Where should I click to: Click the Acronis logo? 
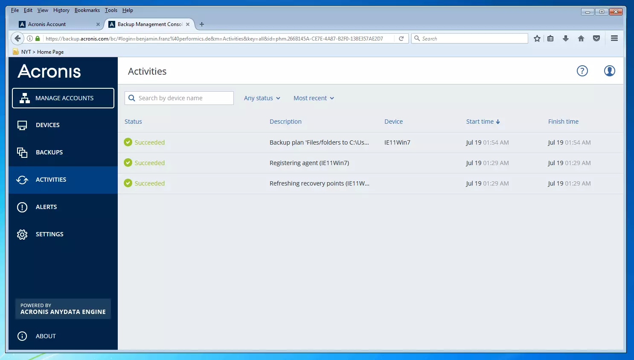pyautogui.click(x=49, y=71)
